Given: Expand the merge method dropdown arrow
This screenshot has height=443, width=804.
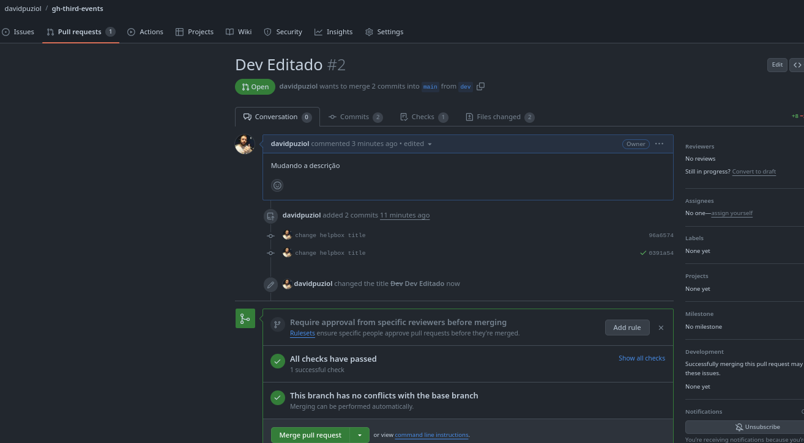Looking at the screenshot, I should point(360,435).
